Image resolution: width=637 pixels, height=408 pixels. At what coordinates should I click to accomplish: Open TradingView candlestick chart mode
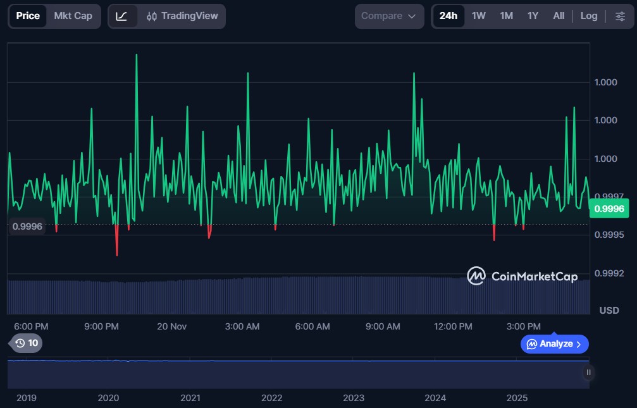tap(182, 16)
